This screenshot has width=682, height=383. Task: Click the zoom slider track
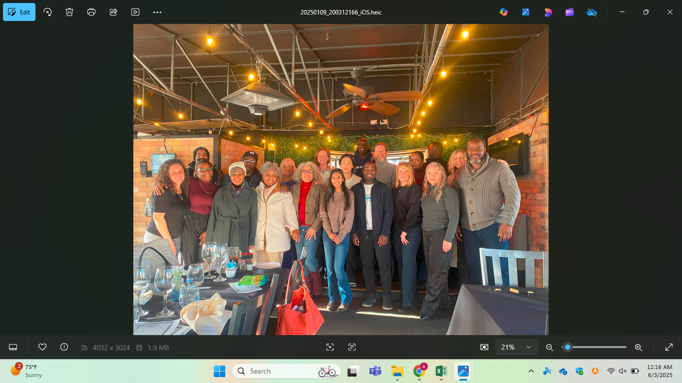[x=599, y=347]
